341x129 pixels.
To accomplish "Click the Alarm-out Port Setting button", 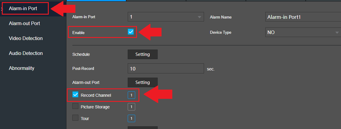I will click(142, 82).
